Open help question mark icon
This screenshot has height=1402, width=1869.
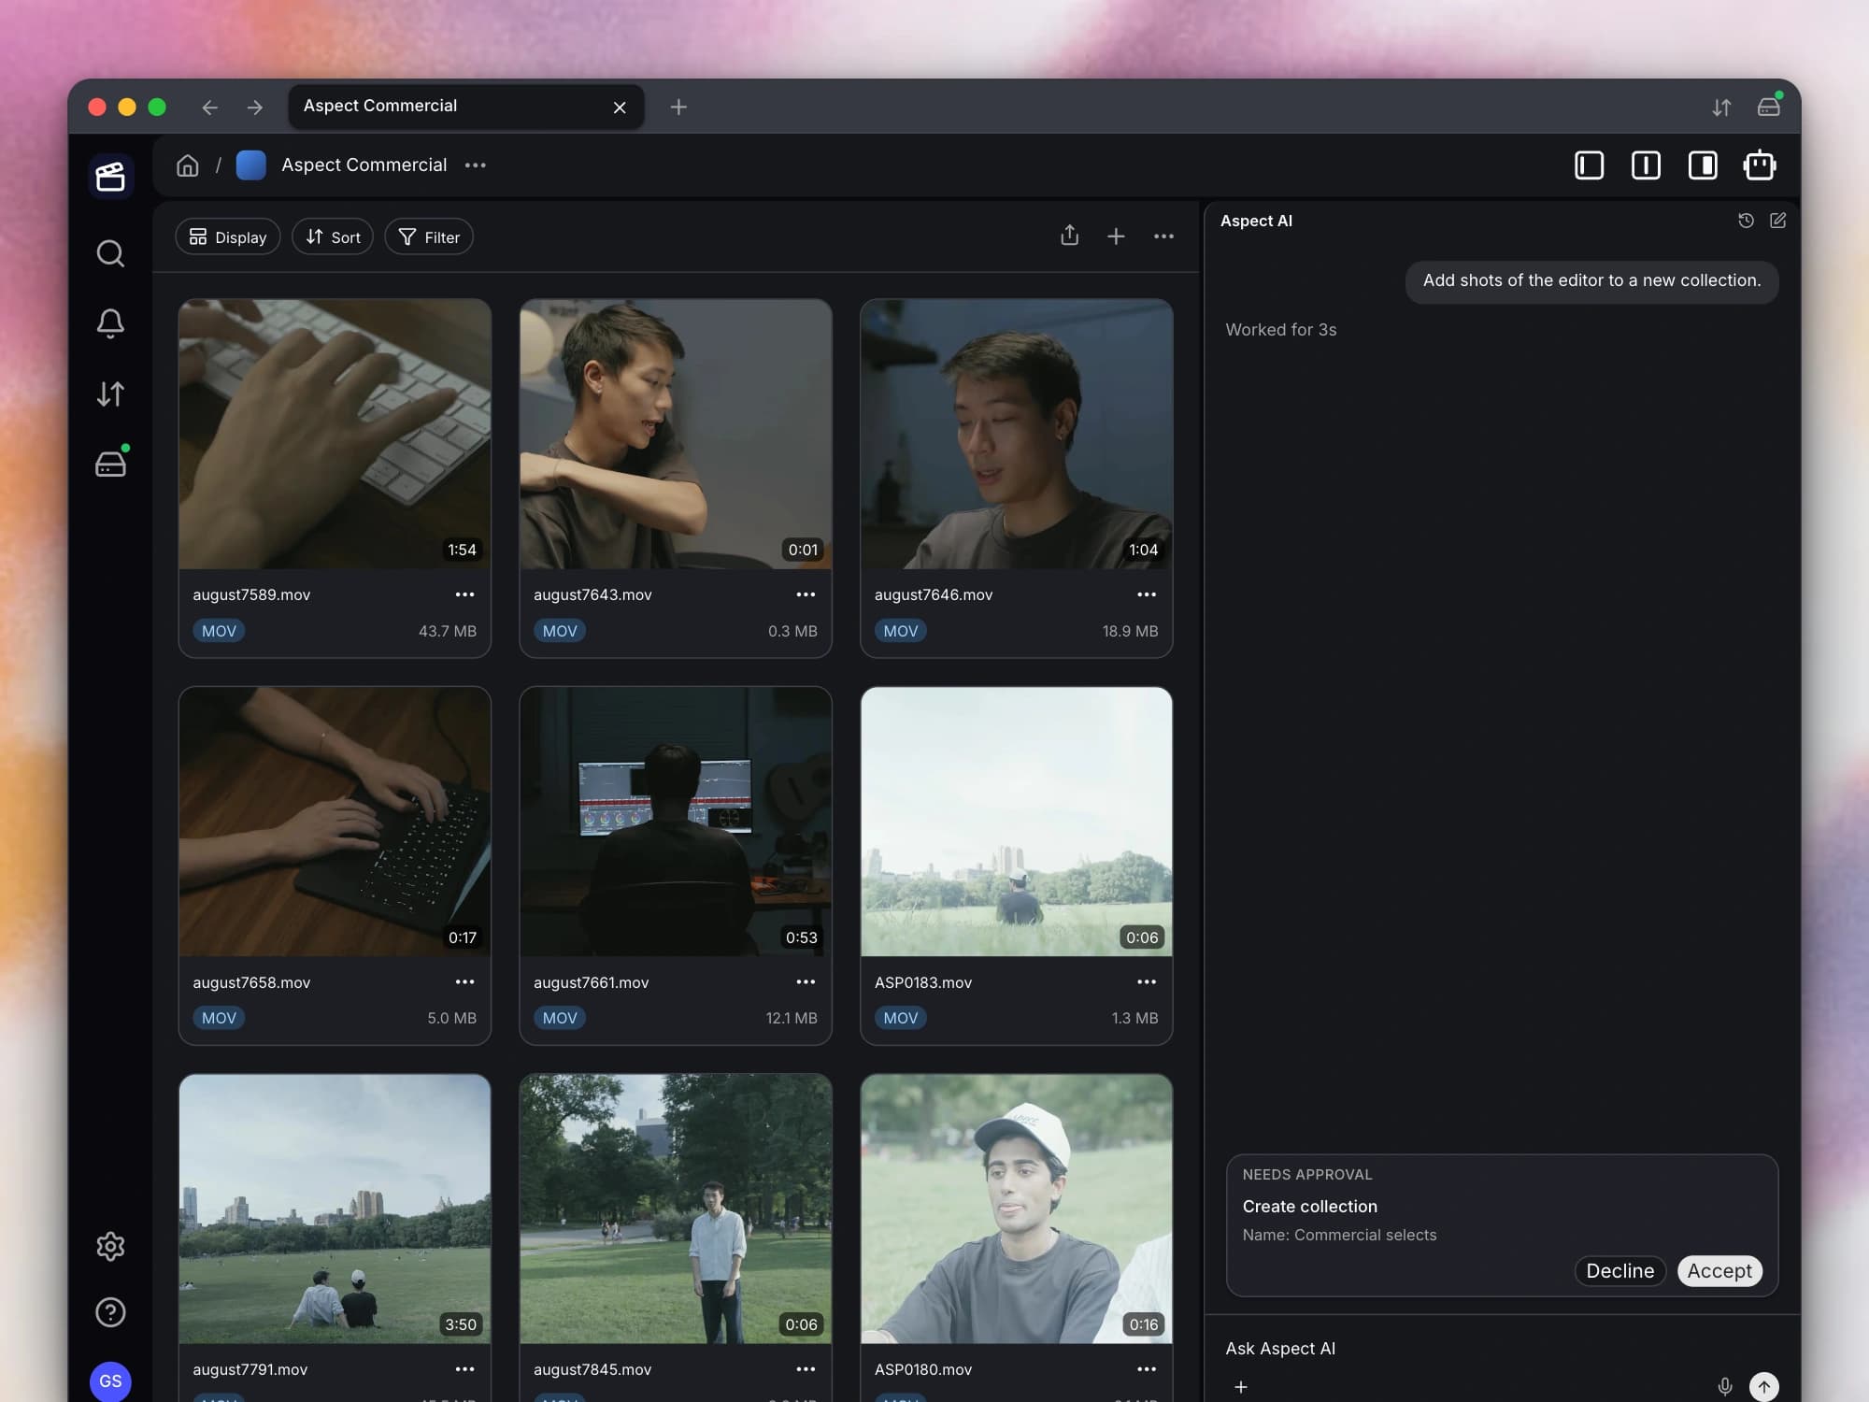(x=110, y=1312)
